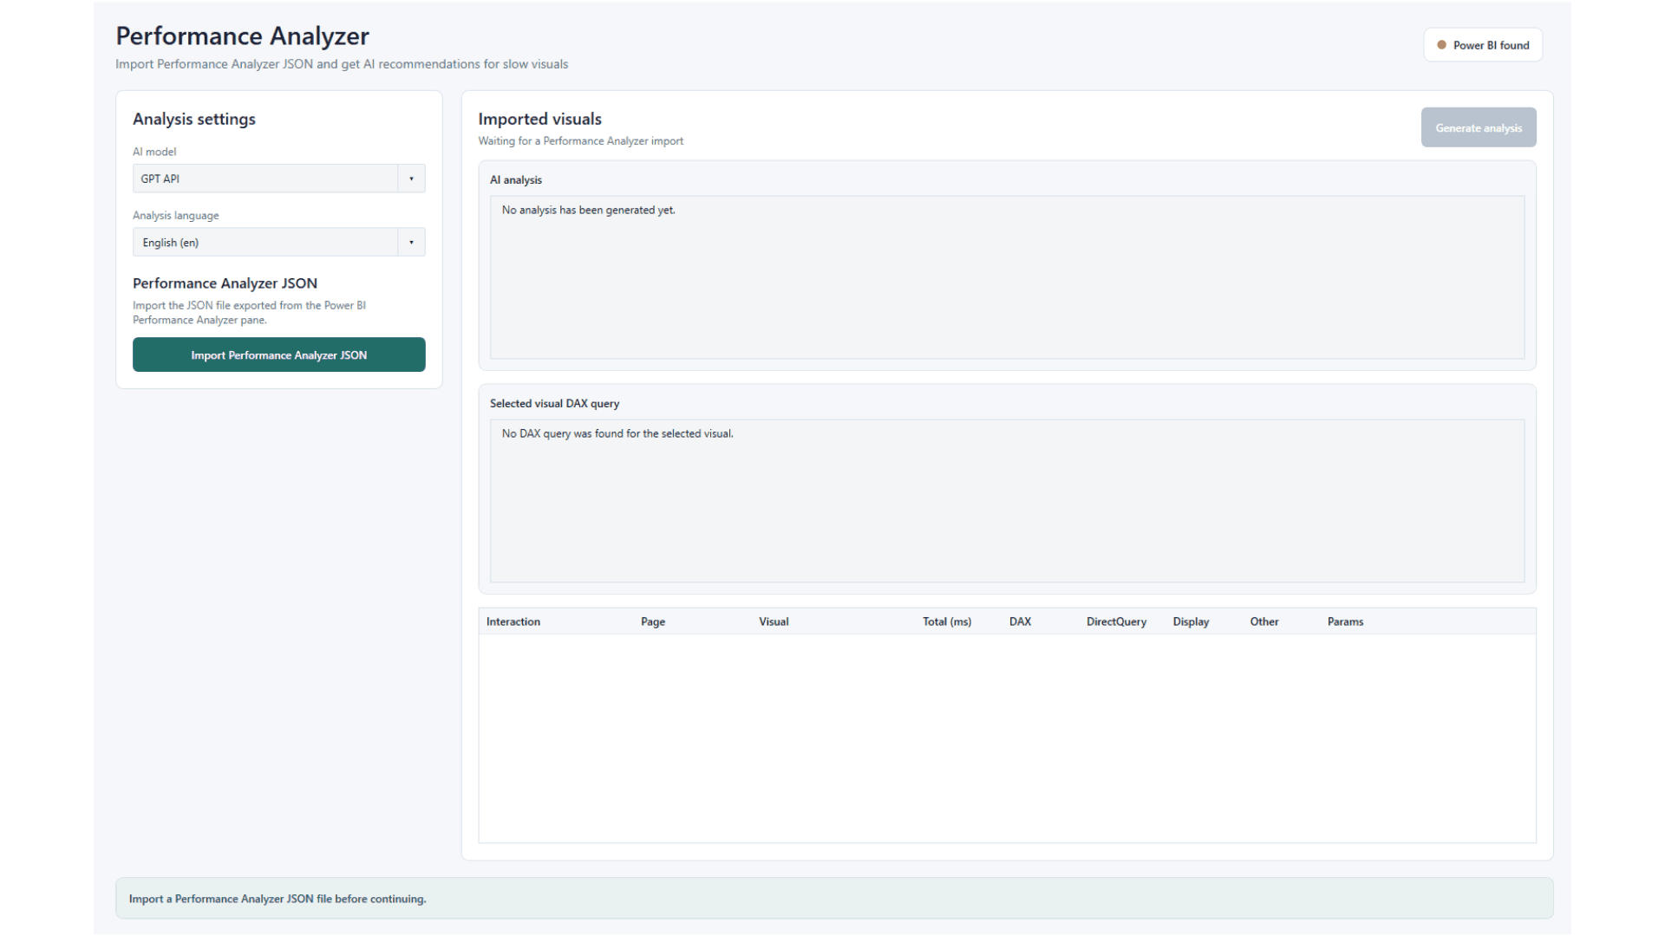Image resolution: width=1665 pixels, height=936 pixels.
Task: Click the Other column header
Action: tap(1264, 621)
